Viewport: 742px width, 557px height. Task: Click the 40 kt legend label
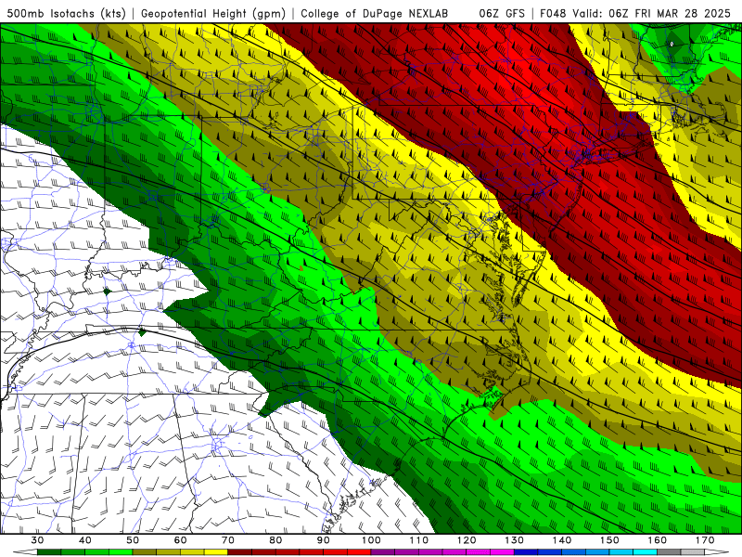point(85,540)
